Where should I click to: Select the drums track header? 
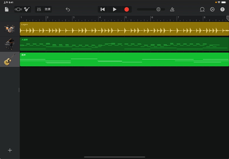tap(10, 29)
